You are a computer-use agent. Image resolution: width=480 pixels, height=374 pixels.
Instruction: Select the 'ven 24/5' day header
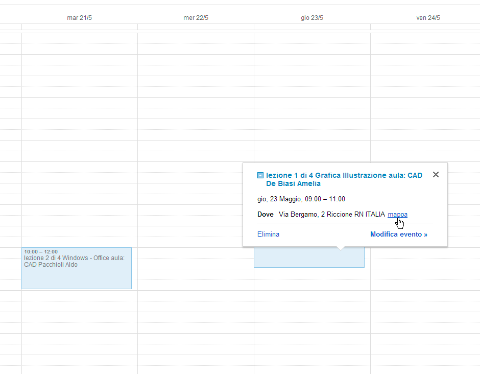tap(428, 18)
